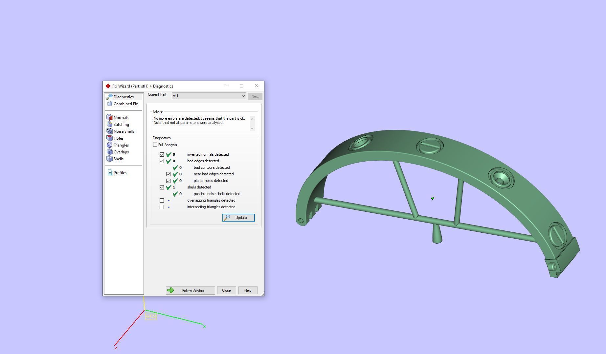Open the Stitching fix icon

coord(110,125)
